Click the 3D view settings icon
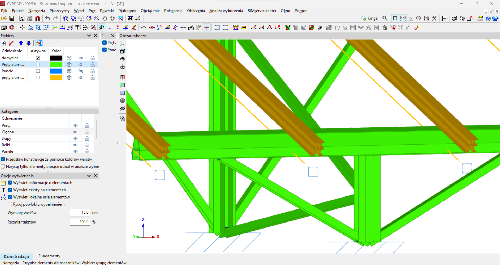The width and height of the screenshot is (500, 265). 122,119
